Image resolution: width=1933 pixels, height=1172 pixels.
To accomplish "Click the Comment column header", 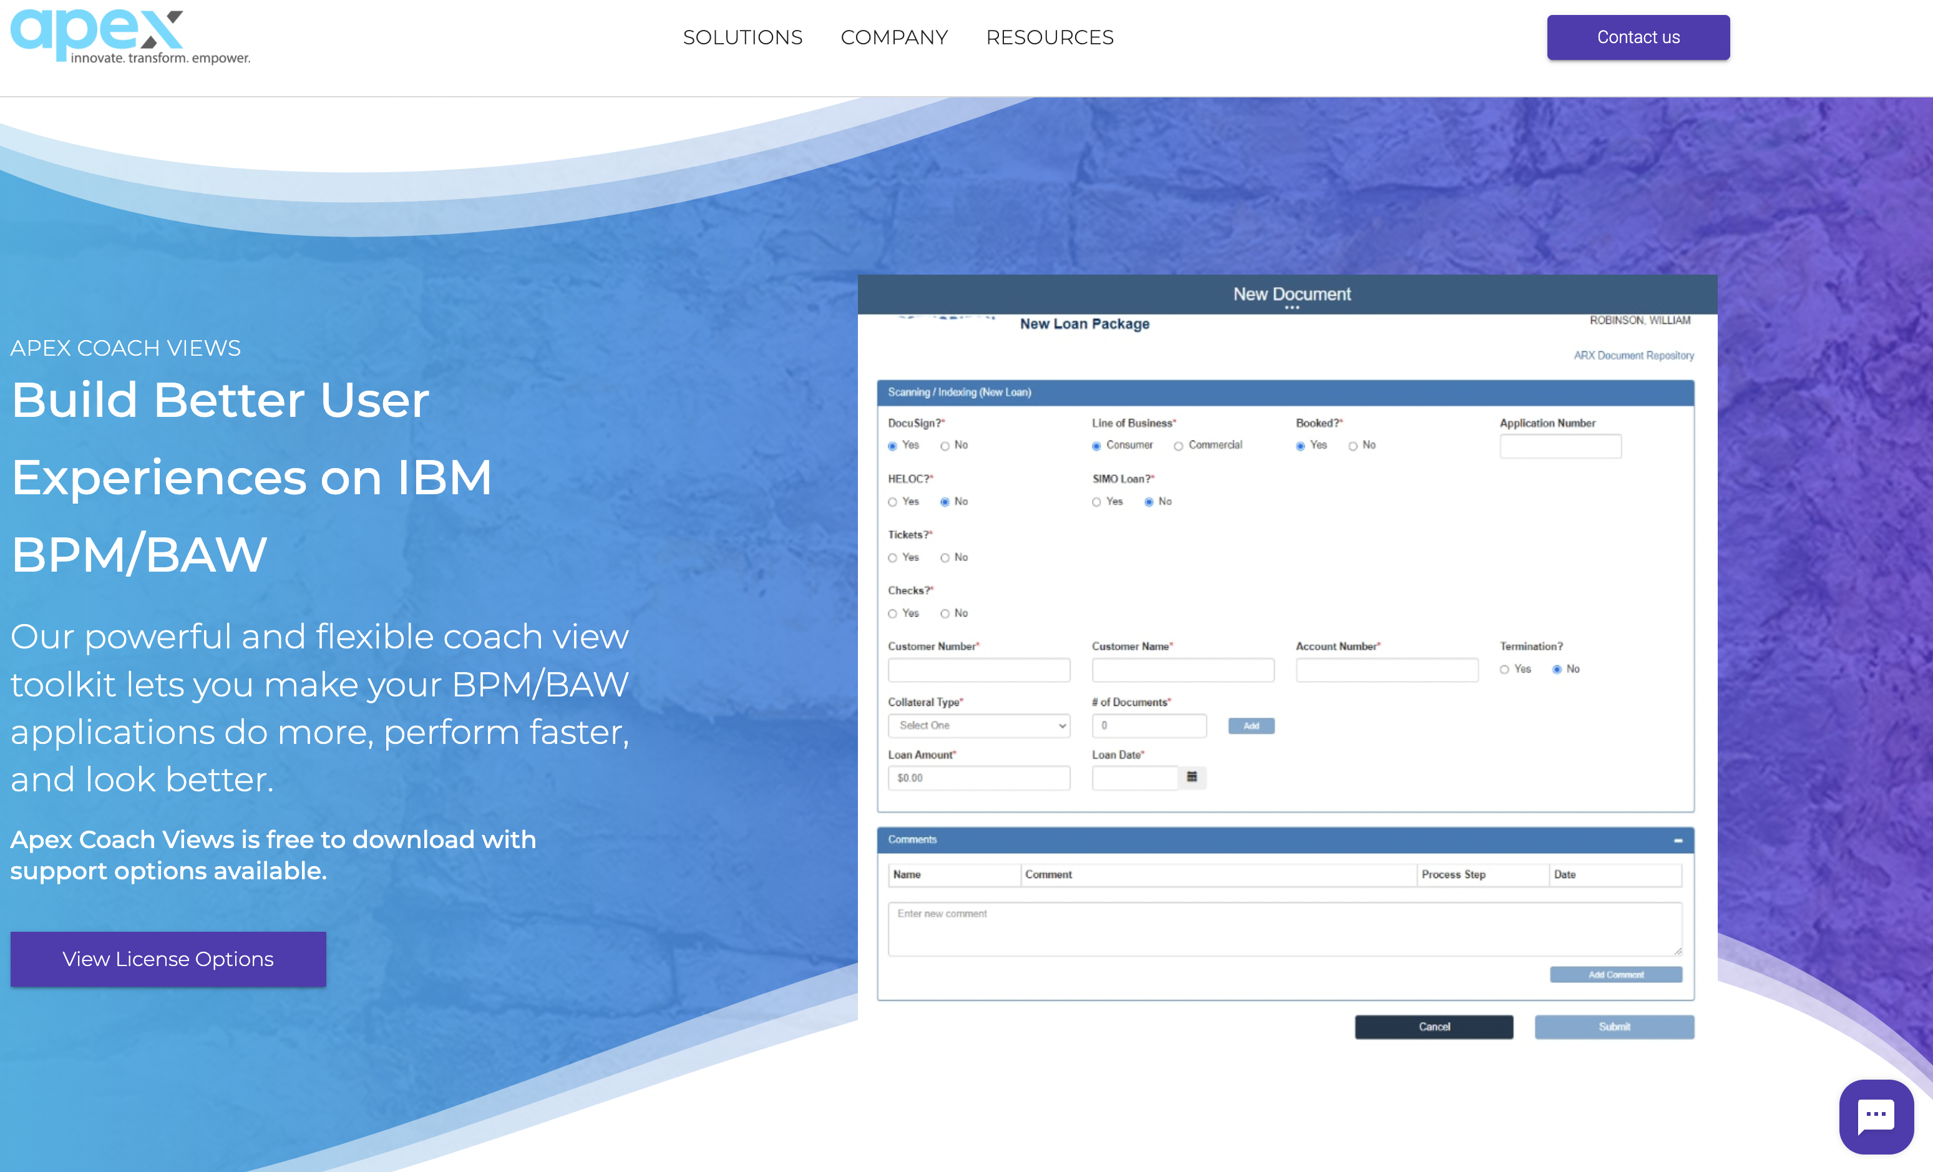I will (x=1219, y=875).
